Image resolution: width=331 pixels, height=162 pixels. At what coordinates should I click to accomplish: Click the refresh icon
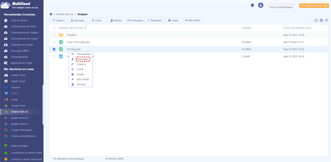327,20
